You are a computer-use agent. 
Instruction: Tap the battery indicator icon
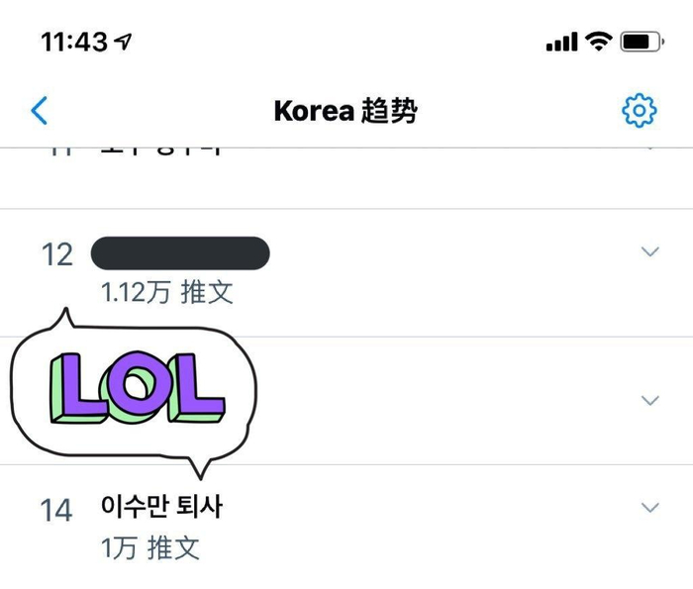642,42
